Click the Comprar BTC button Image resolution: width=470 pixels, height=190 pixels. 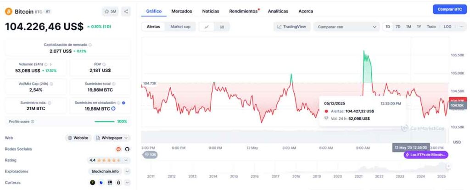coord(450,9)
